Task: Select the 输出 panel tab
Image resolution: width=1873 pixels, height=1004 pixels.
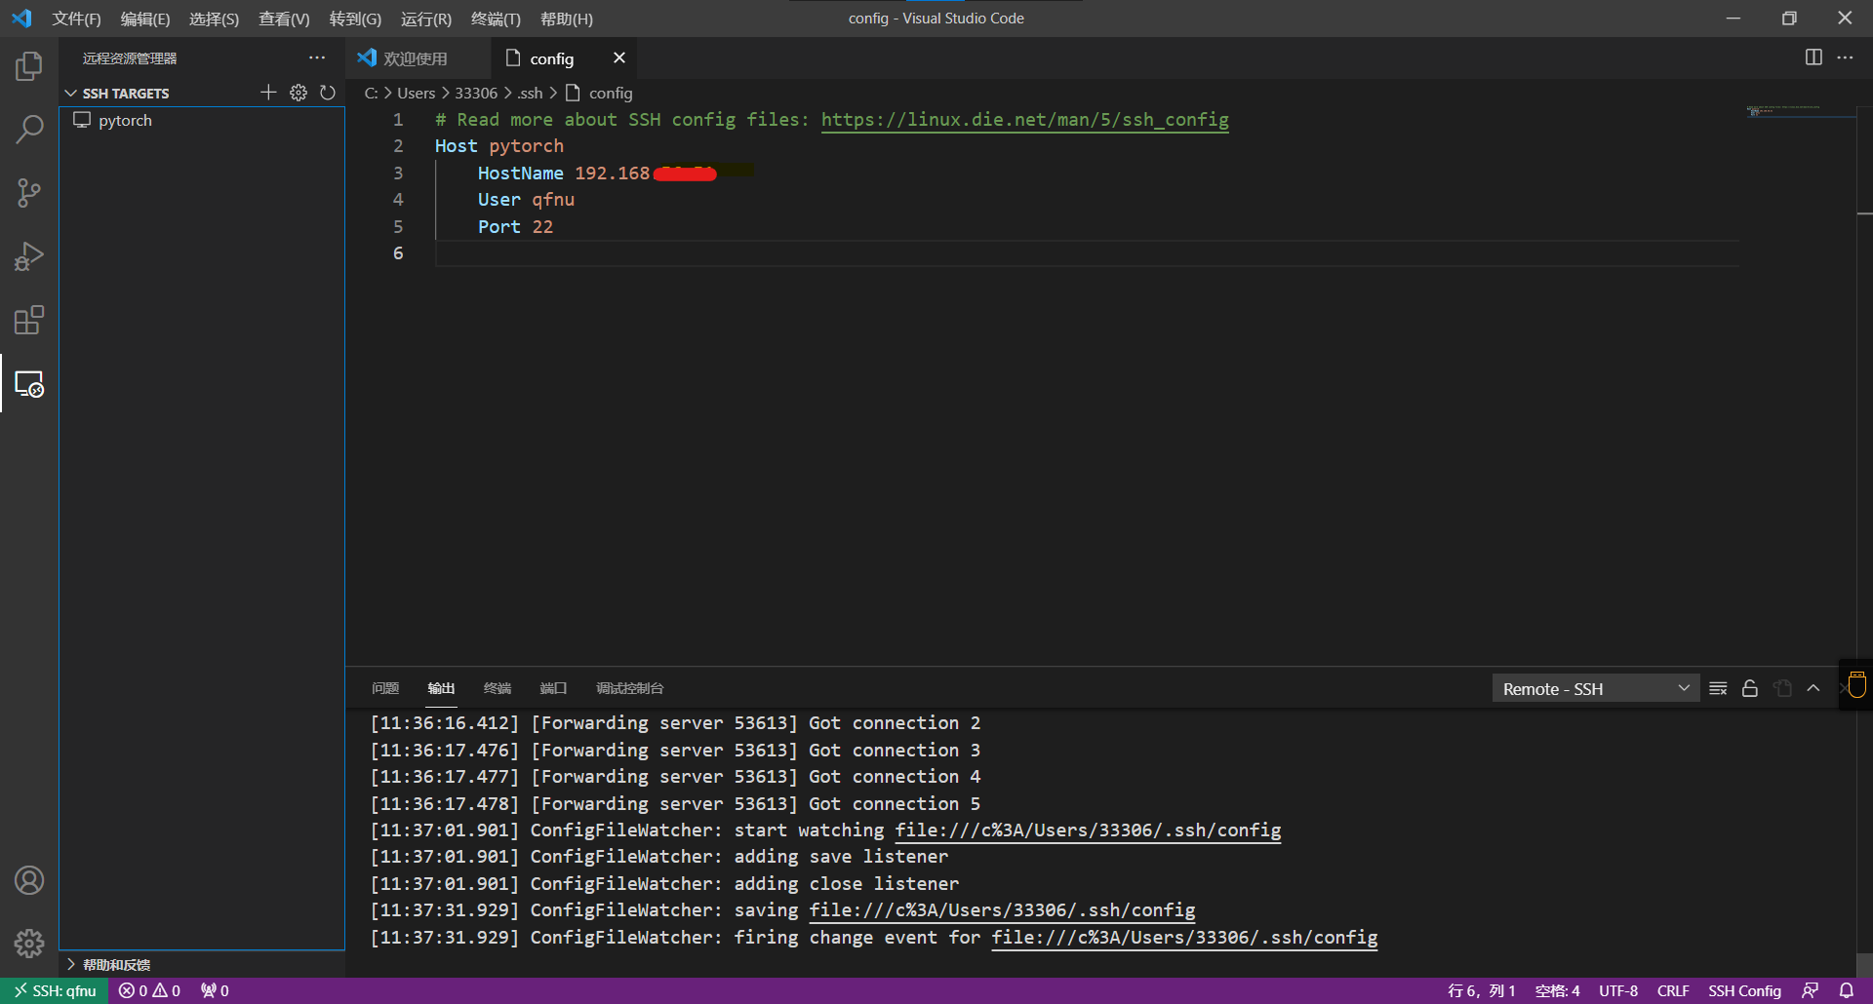Action: (441, 688)
